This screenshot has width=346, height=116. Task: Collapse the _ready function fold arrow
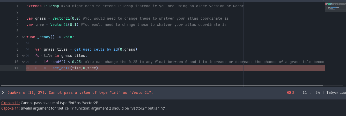pos(23,37)
